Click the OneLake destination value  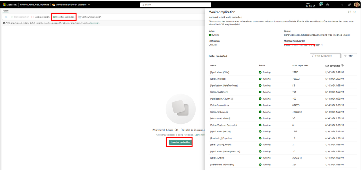(212, 45)
